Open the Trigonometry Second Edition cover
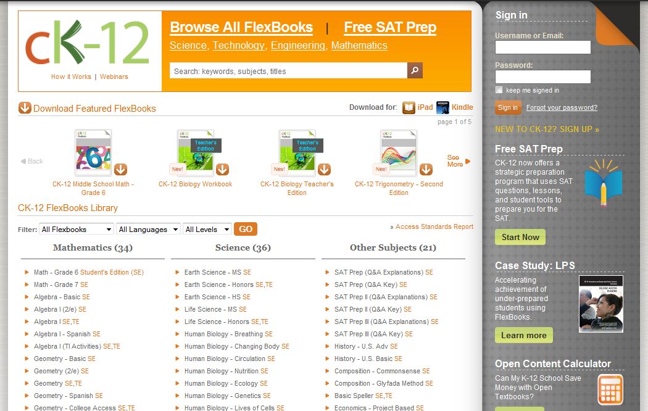648x411 pixels. click(399, 152)
